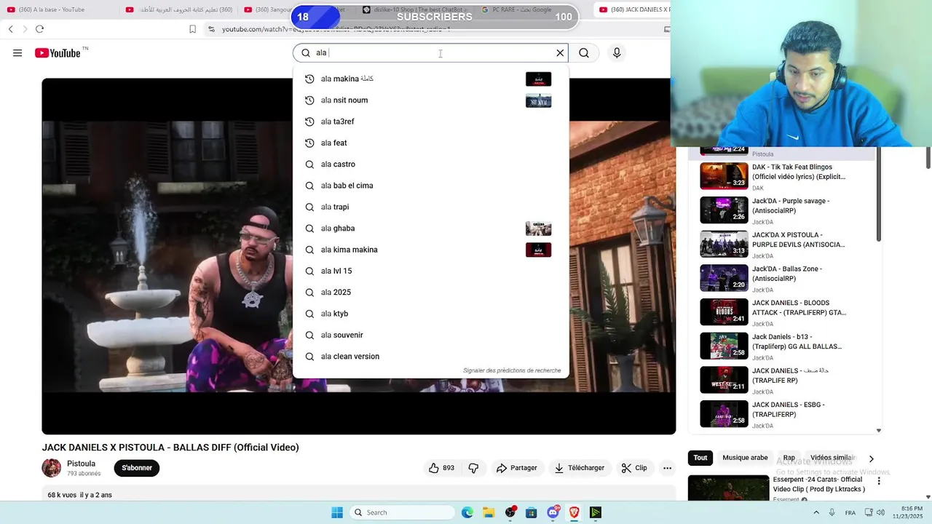Open Brave browser taskbar icon
The width and height of the screenshot is (932, 524).
click(574, 512)
